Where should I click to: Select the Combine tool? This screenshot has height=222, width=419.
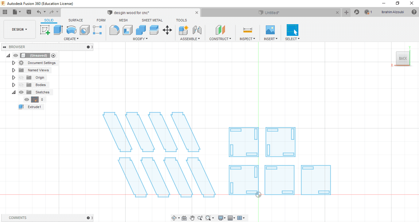pyautogui.click(x=141, y=30)
